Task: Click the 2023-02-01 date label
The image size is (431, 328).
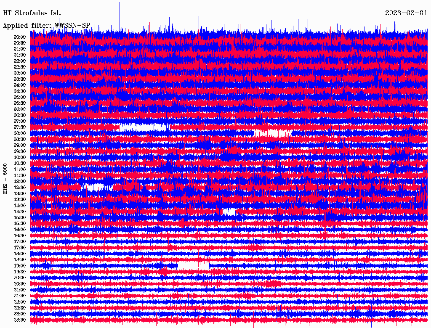Action: 406,13
